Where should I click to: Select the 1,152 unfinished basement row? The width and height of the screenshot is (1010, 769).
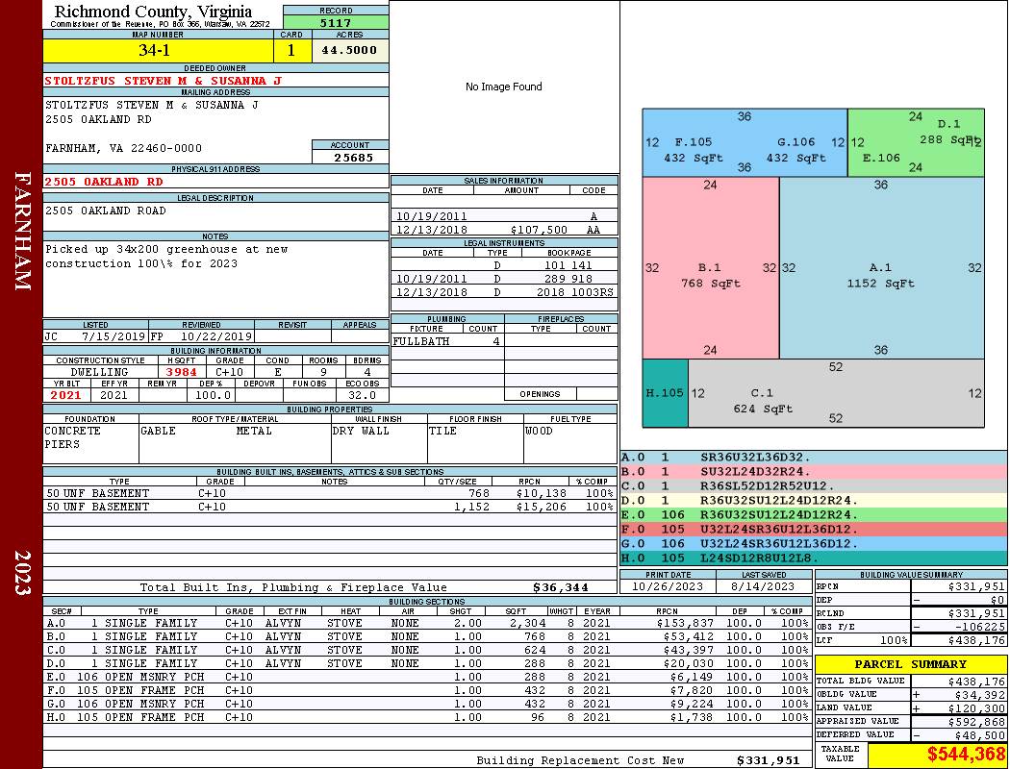coord(329,507)
